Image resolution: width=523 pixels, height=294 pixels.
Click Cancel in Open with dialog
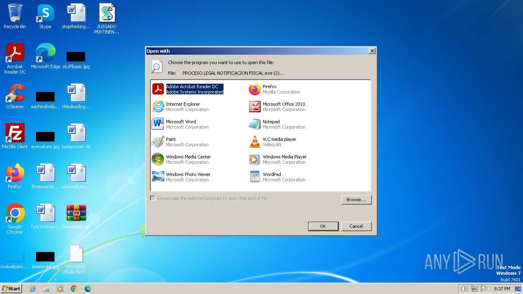coord(356,226)
